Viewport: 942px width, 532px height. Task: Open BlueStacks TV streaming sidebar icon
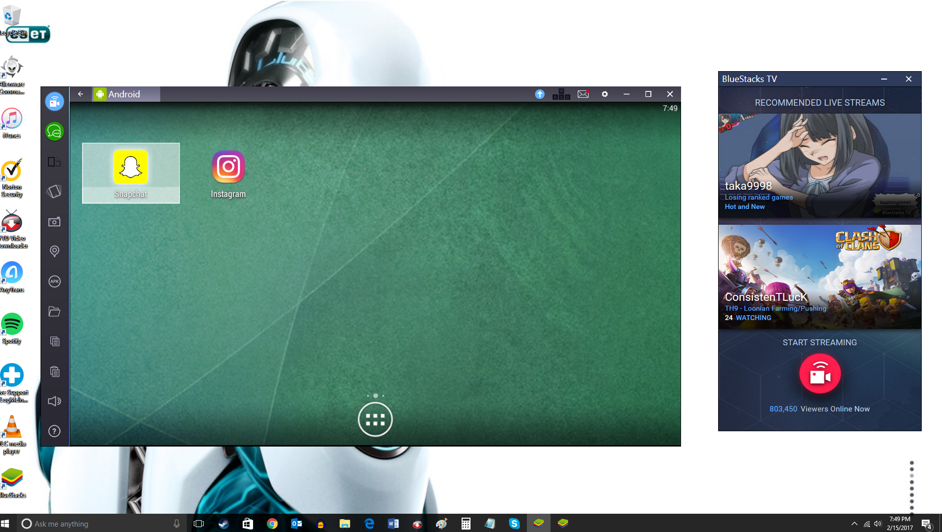point(54,102)
